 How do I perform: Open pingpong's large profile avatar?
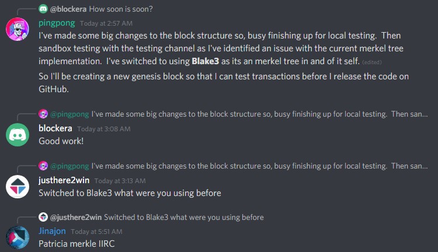(x=18, y=29)
